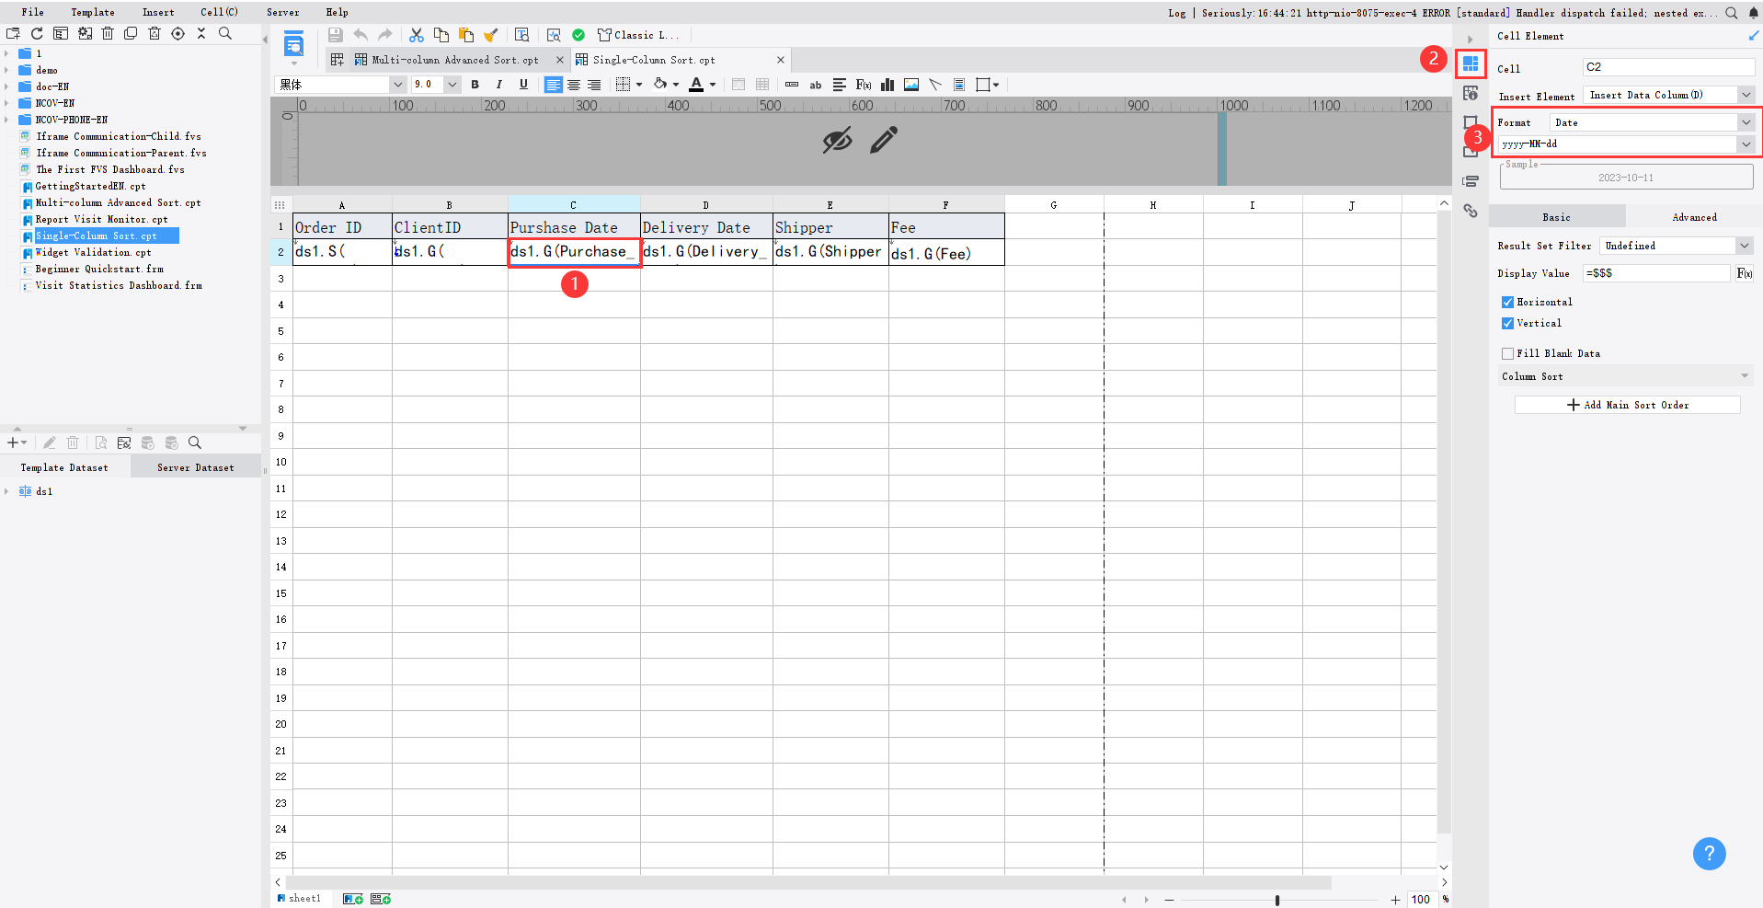Open the template web preview icon

(x=522, y=34)
